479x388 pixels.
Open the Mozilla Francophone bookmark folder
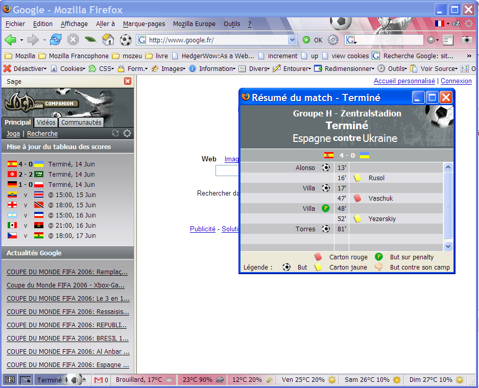[x=74, y=56]
